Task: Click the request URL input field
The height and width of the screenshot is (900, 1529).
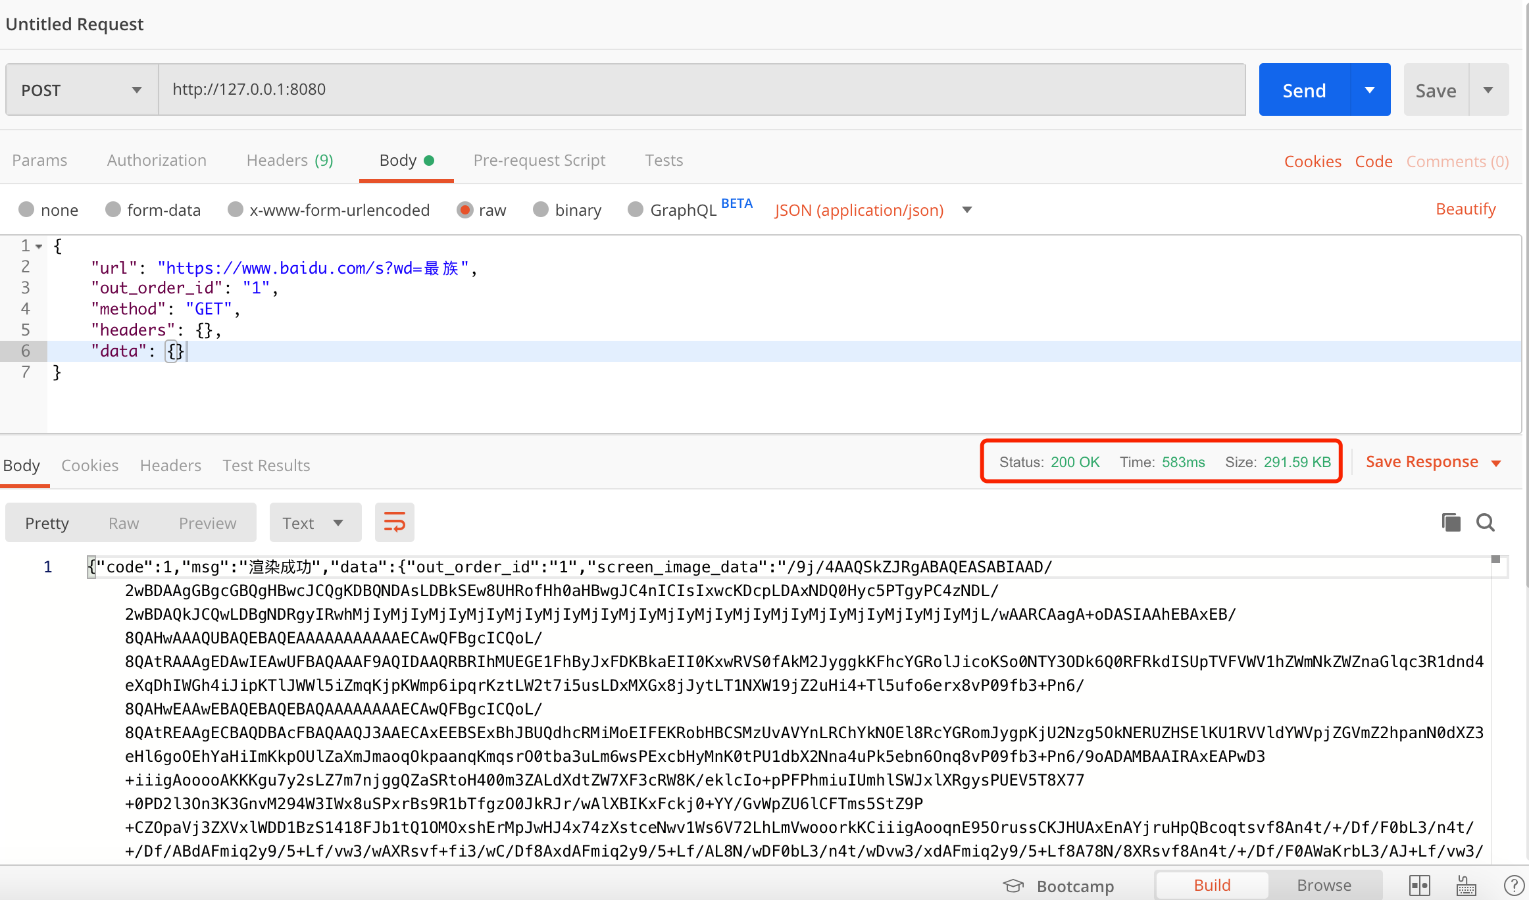Action: (701, 89)
